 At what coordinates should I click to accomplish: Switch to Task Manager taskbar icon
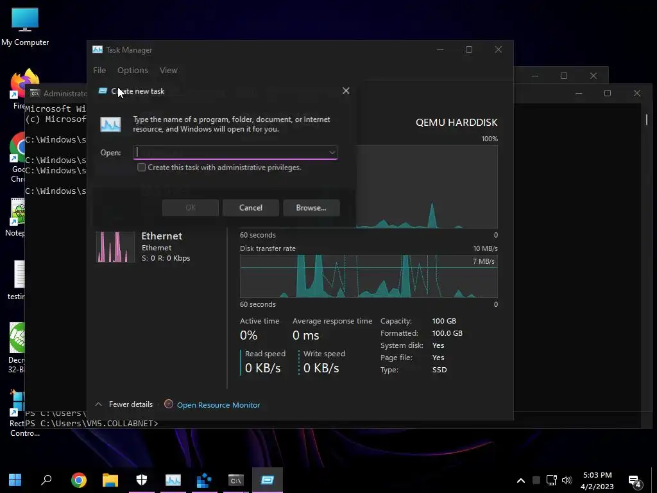[173, 480]
